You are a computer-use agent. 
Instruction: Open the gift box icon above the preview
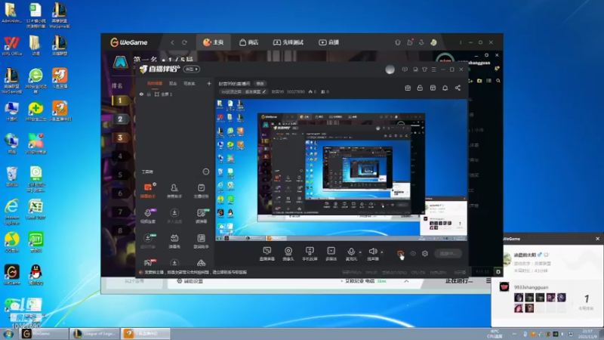point(408,88)
